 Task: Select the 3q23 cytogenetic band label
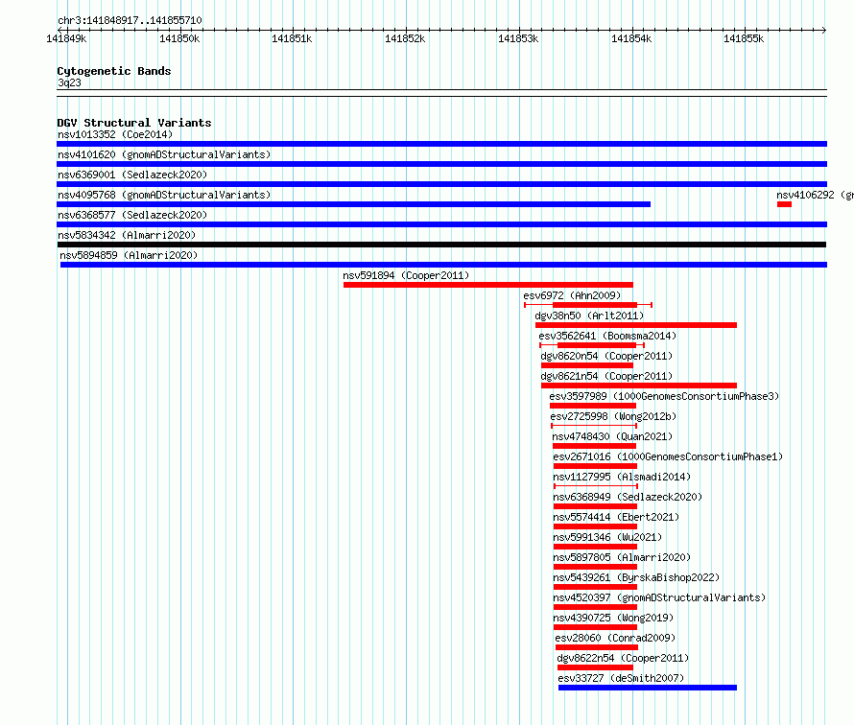69,82
